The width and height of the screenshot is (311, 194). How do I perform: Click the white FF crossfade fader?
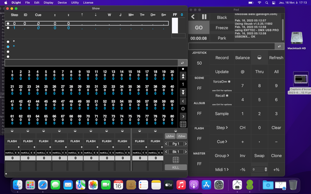click(x=175, y=26)
